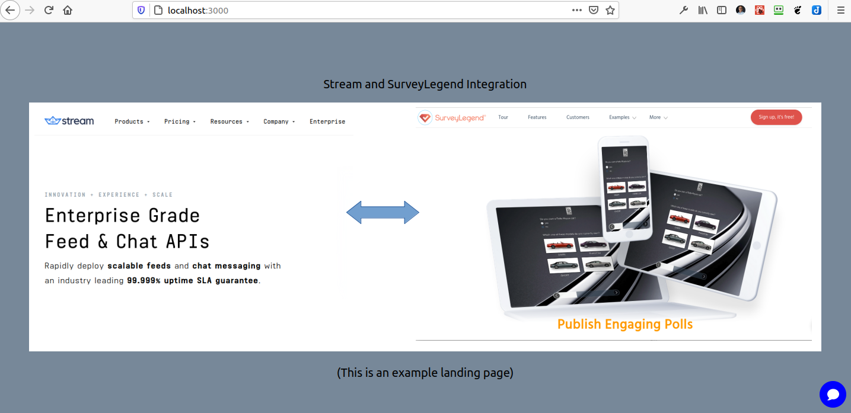Viewport: 851px width, 413px height.
Task: Open the blue chat bubble widget
Action: click(833, 395)
